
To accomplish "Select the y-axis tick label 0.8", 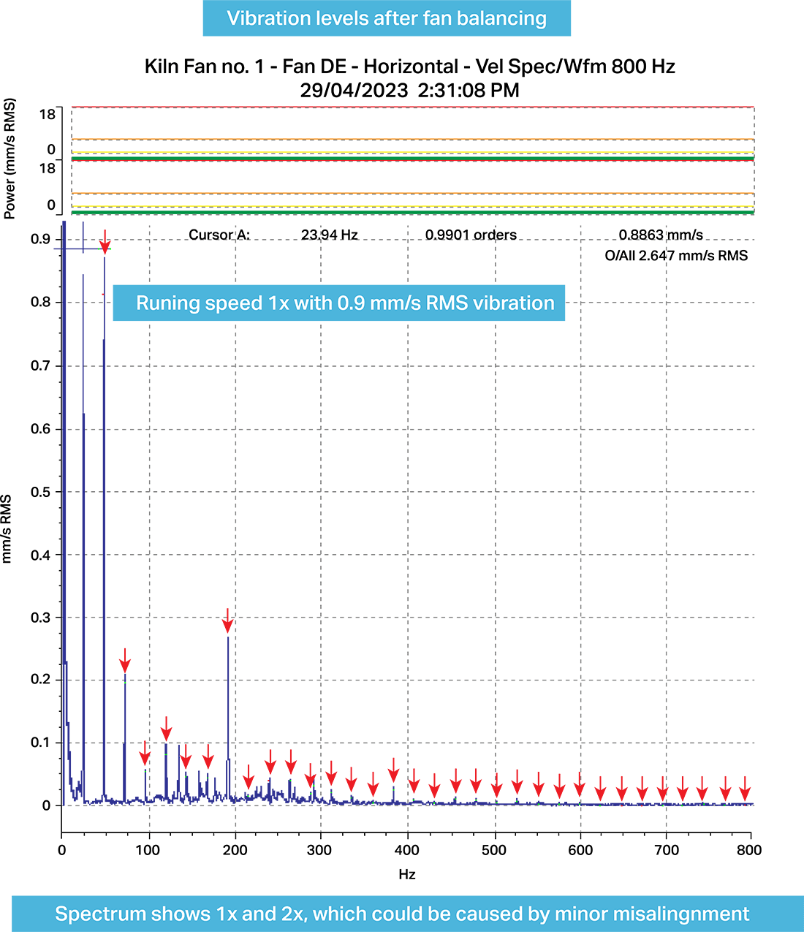I will tap(40, 303).
